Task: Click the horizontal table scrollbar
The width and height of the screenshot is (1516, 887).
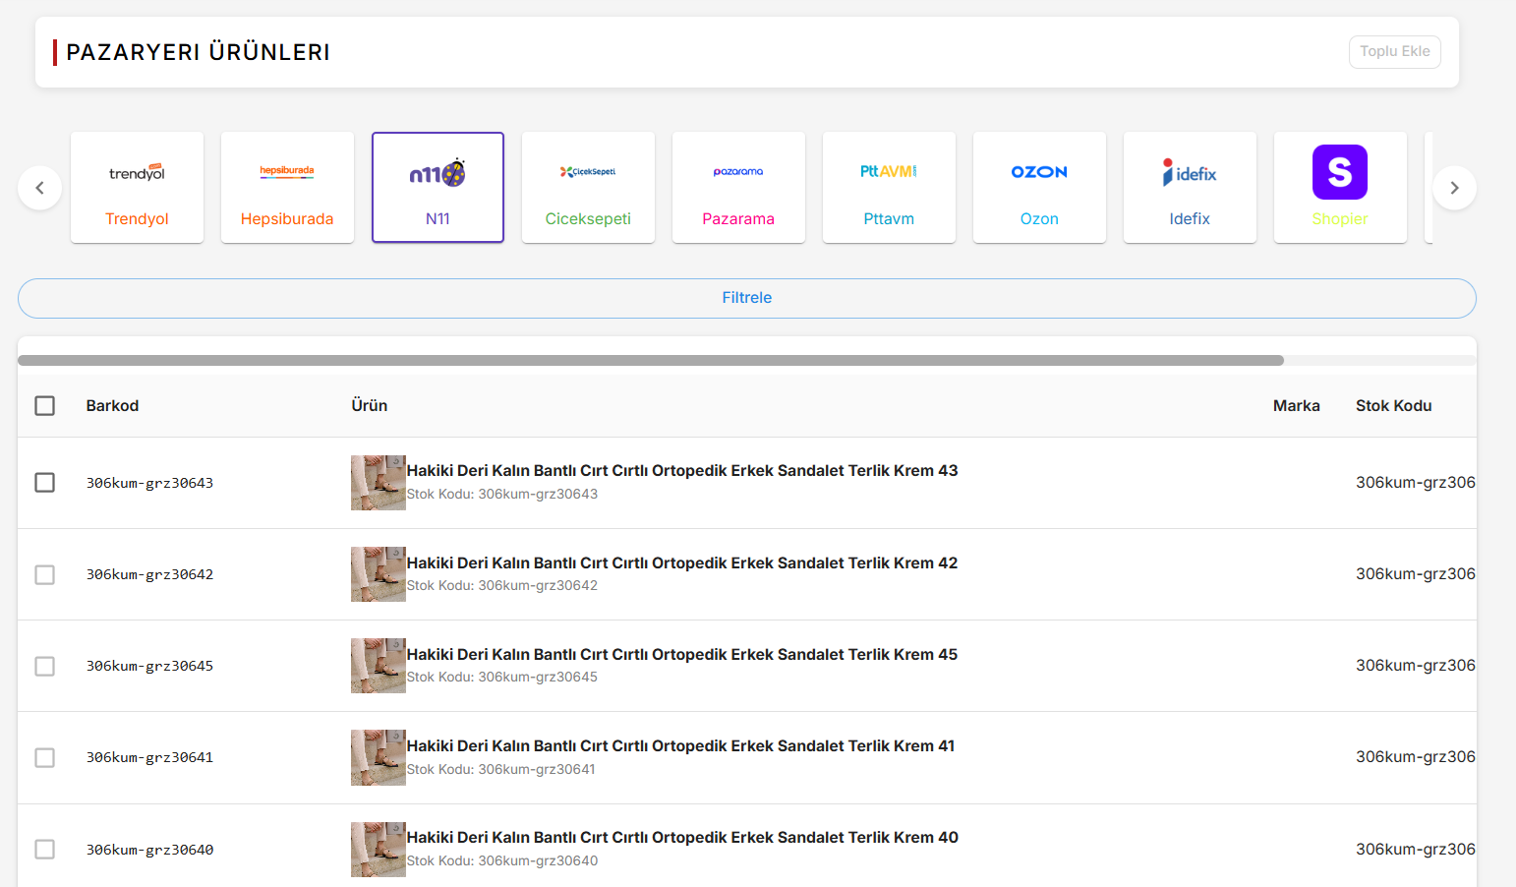Action: [651, 361]
